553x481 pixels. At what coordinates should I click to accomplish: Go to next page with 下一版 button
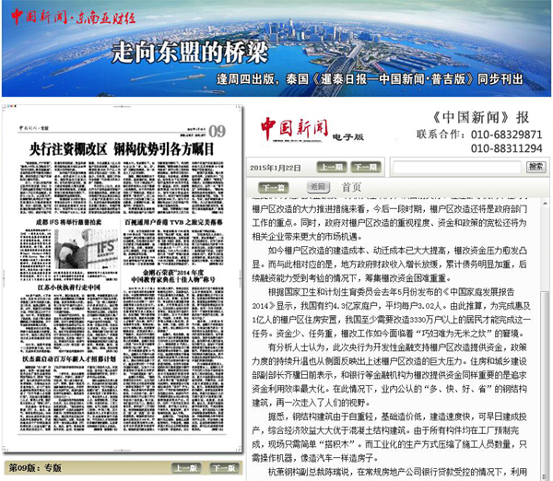(219, 467)
